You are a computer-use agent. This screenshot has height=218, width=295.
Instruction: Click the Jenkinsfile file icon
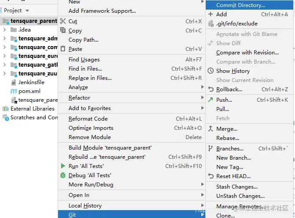pos(14,82)
